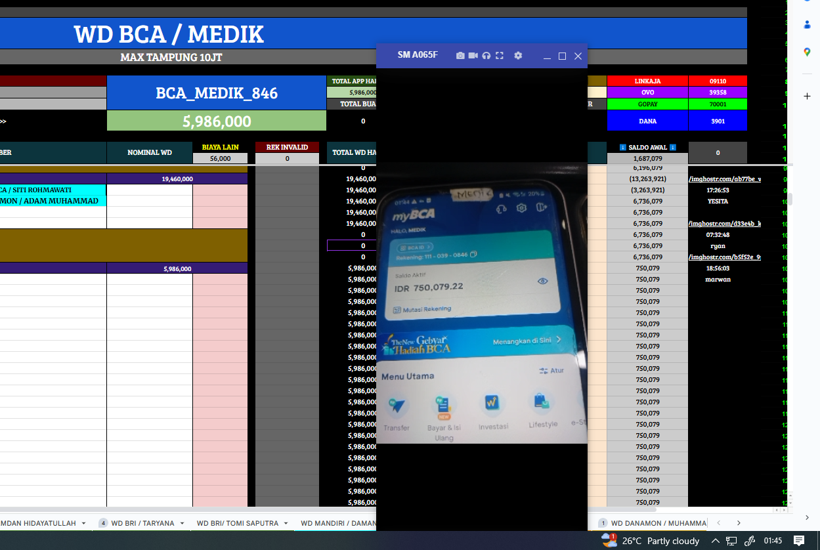Select ADAM MUHAMMAD cyan cell
Viewport: 820px width, 550px height.
[x=53, y=201]
